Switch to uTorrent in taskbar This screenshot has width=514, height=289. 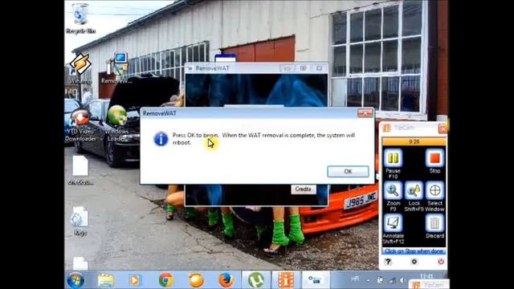(x=256, y=280)
